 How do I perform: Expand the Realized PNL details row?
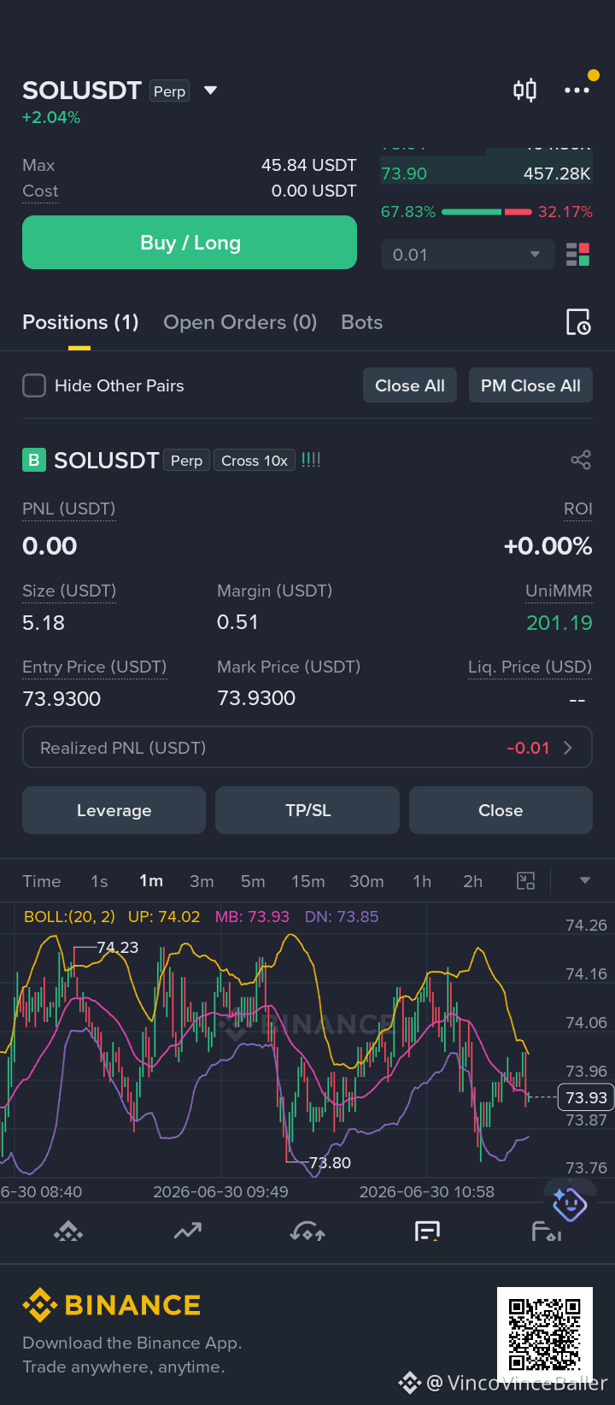[x=307, y=748]
